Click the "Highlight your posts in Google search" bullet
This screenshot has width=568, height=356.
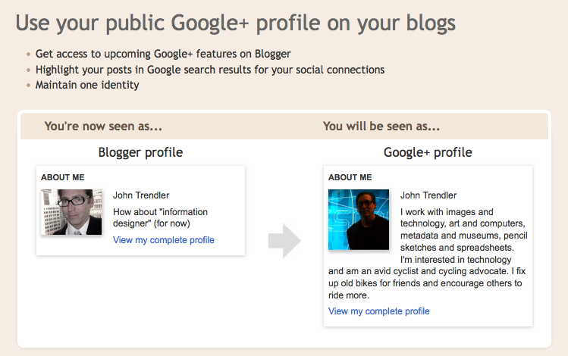(210, 70)
